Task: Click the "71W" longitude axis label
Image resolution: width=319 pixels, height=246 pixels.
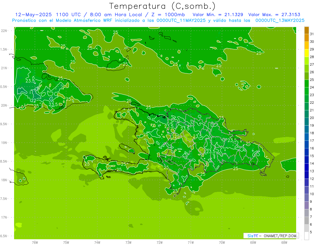Action: (191, 243)
